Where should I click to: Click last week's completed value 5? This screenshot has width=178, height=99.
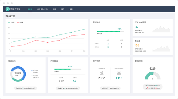(121, 47)
